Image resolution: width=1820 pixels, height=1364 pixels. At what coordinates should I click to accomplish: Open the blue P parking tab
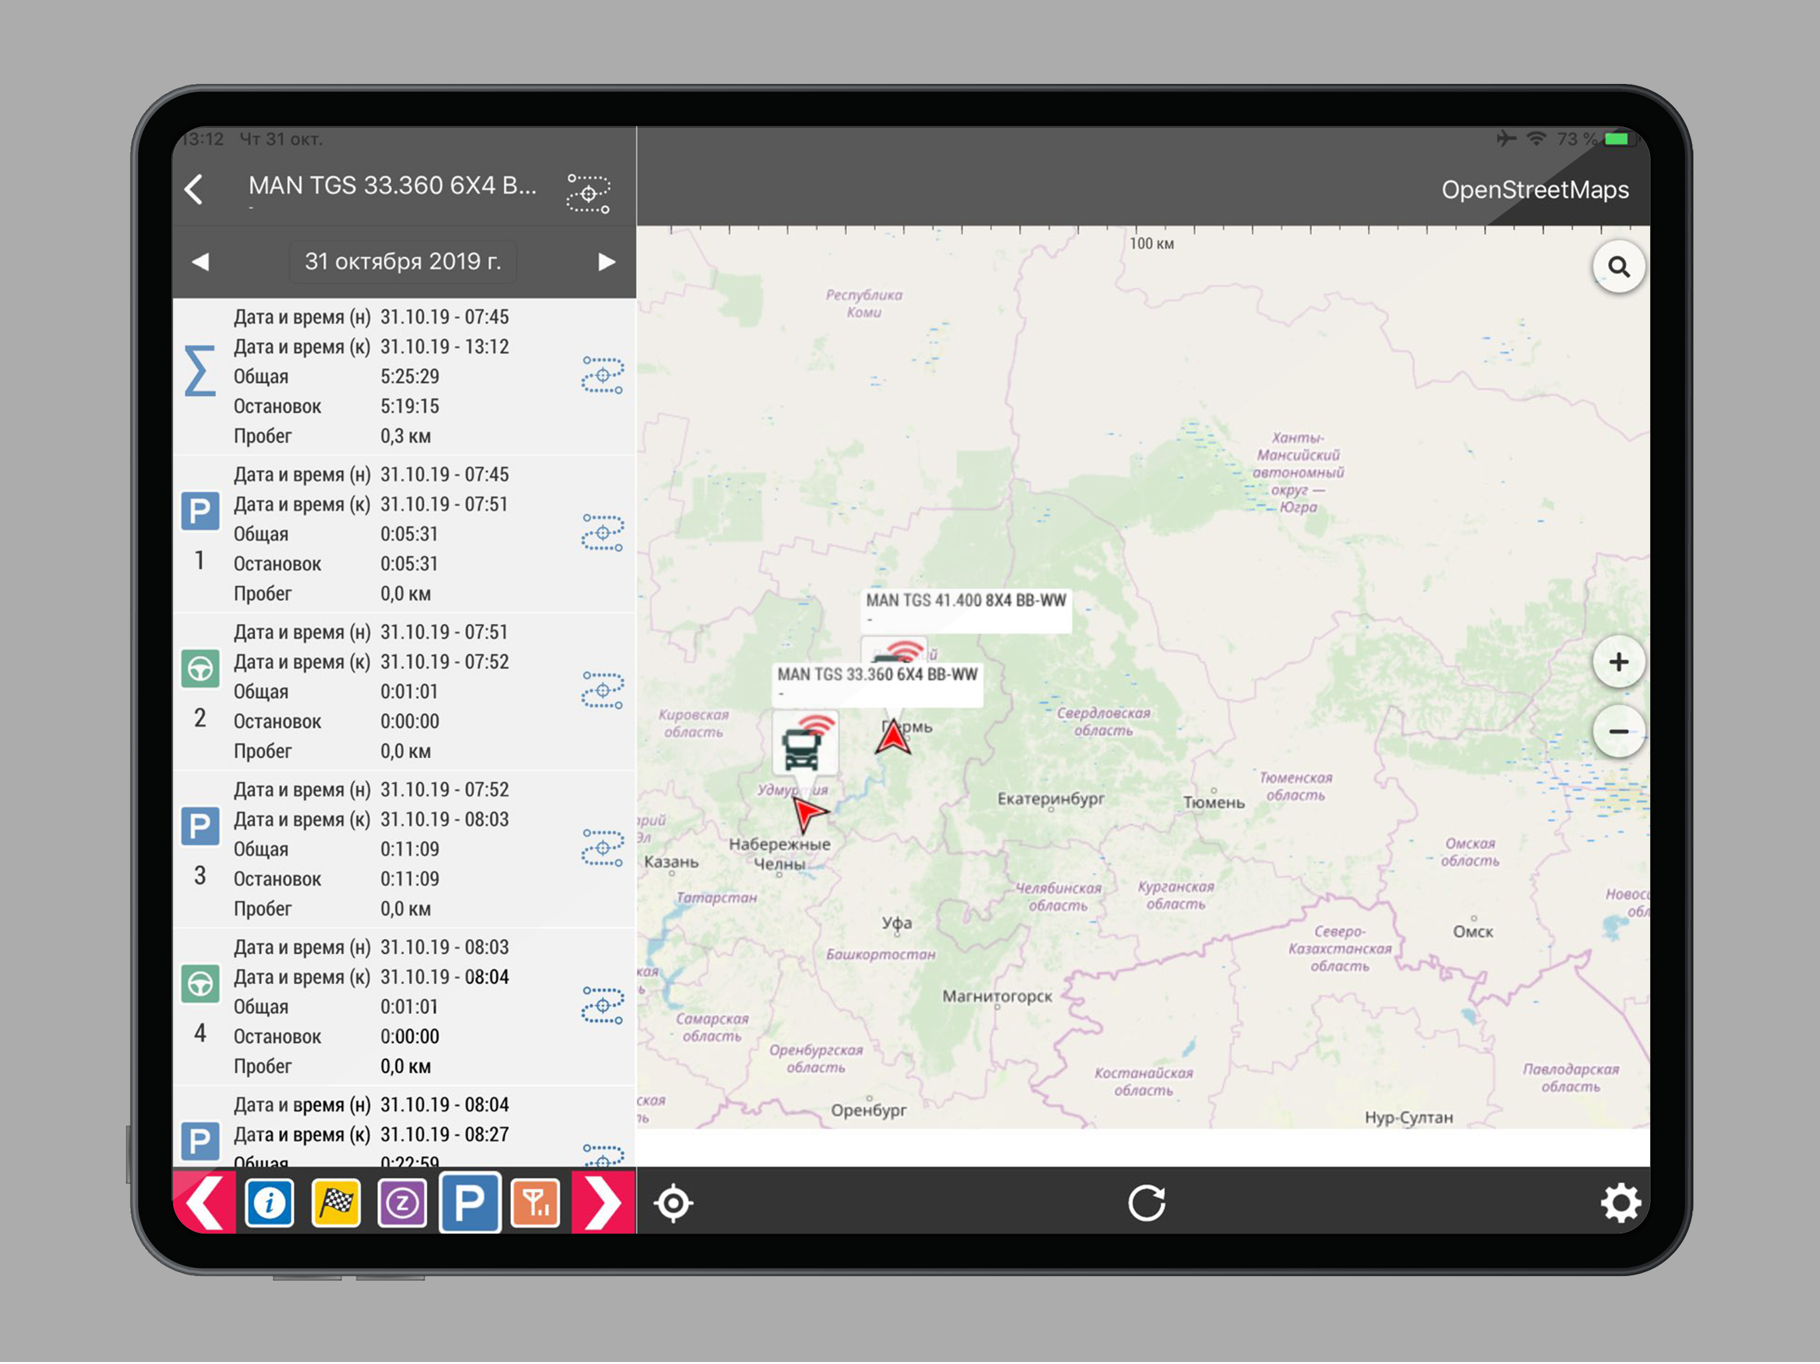click(470, 1203)
